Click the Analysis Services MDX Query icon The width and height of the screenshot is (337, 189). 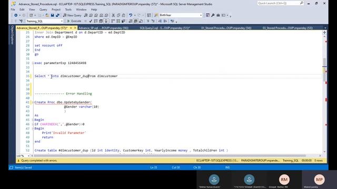(91, 15)
